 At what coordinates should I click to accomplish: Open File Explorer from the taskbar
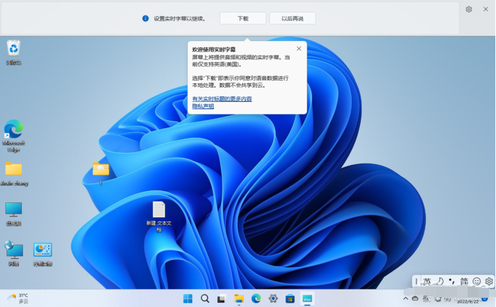coord(239,299)
